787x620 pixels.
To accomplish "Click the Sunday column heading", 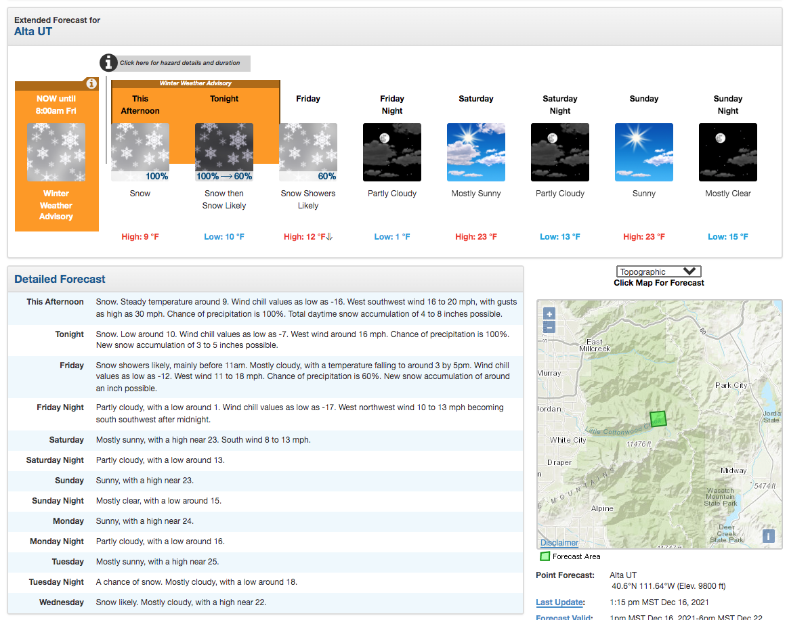I will coord(644,99).
